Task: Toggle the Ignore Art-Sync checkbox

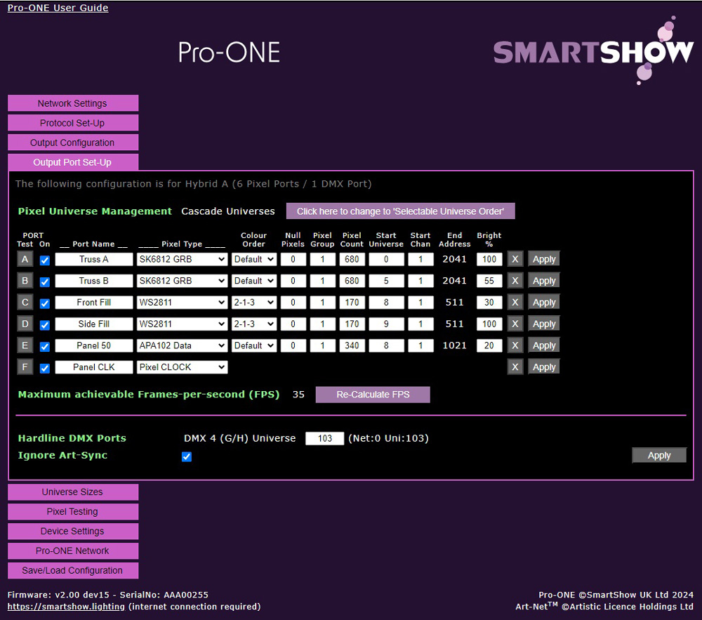Action: click(x=187, y=456)
